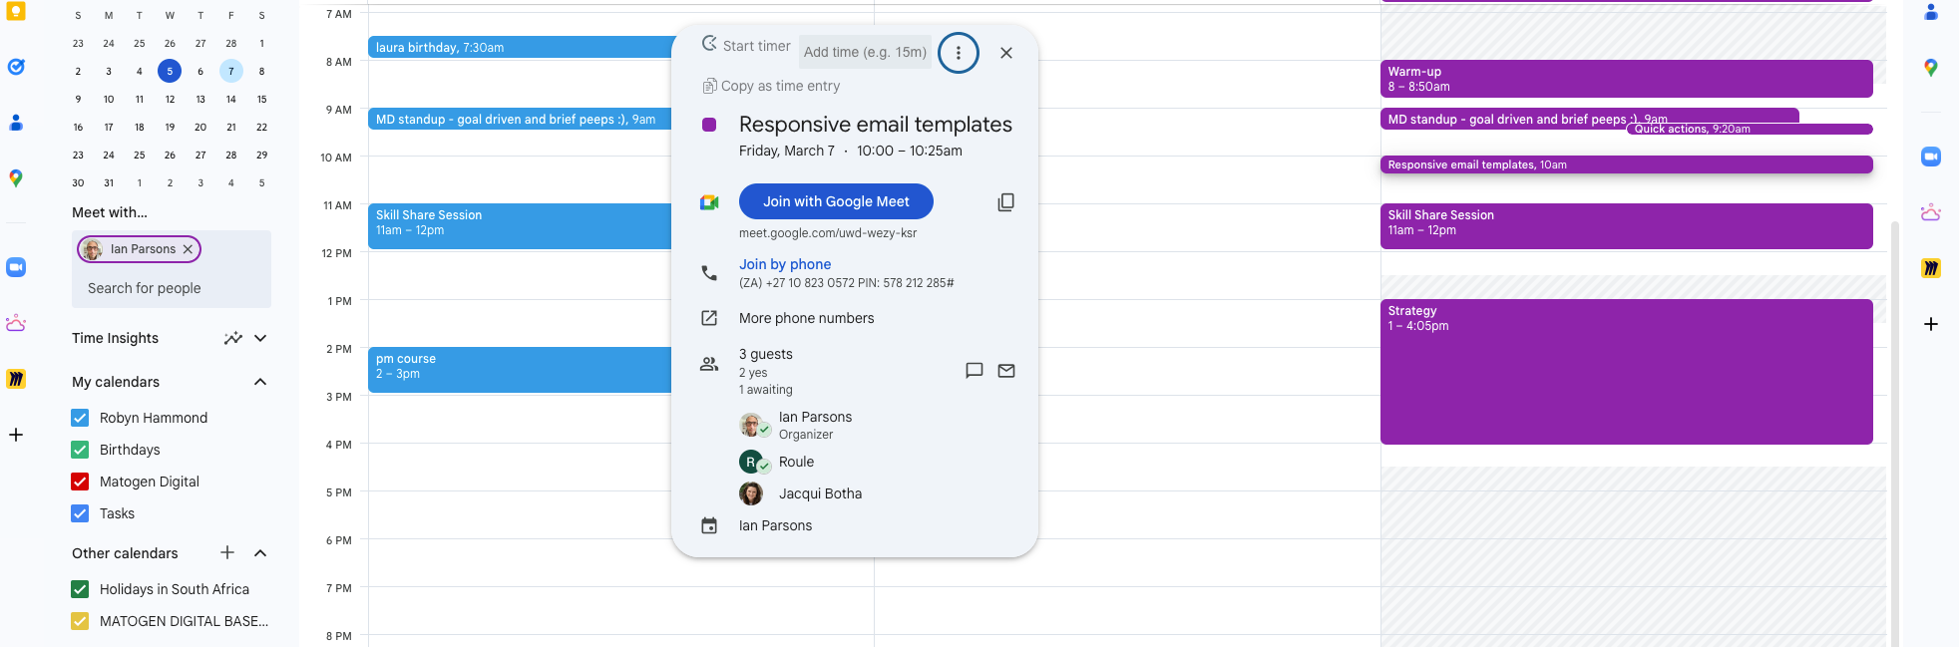Type in the Add time input field

tap(864, 52)
